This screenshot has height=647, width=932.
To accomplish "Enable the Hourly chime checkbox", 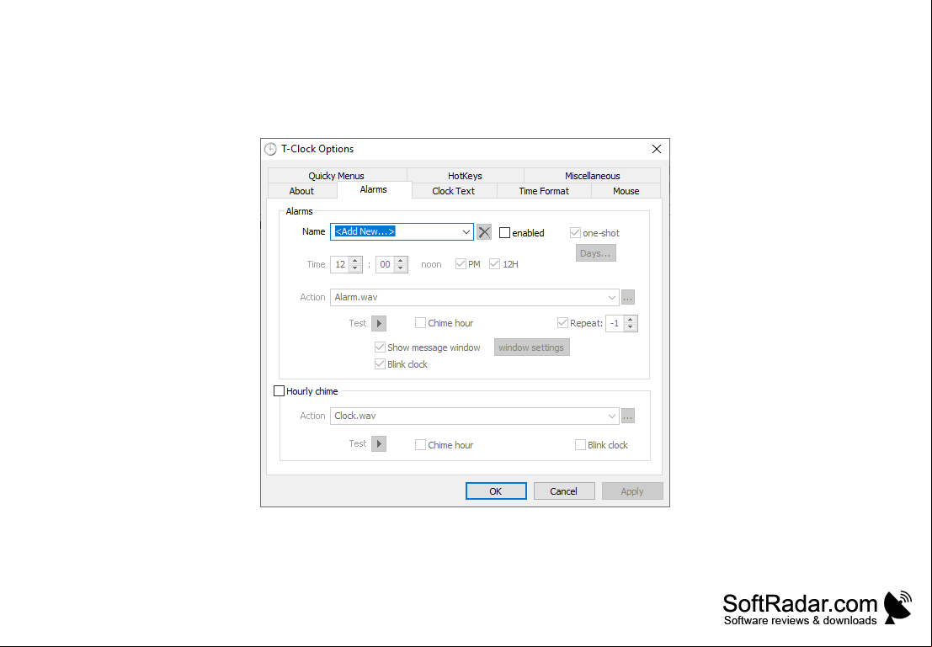I will pos(279,391).
